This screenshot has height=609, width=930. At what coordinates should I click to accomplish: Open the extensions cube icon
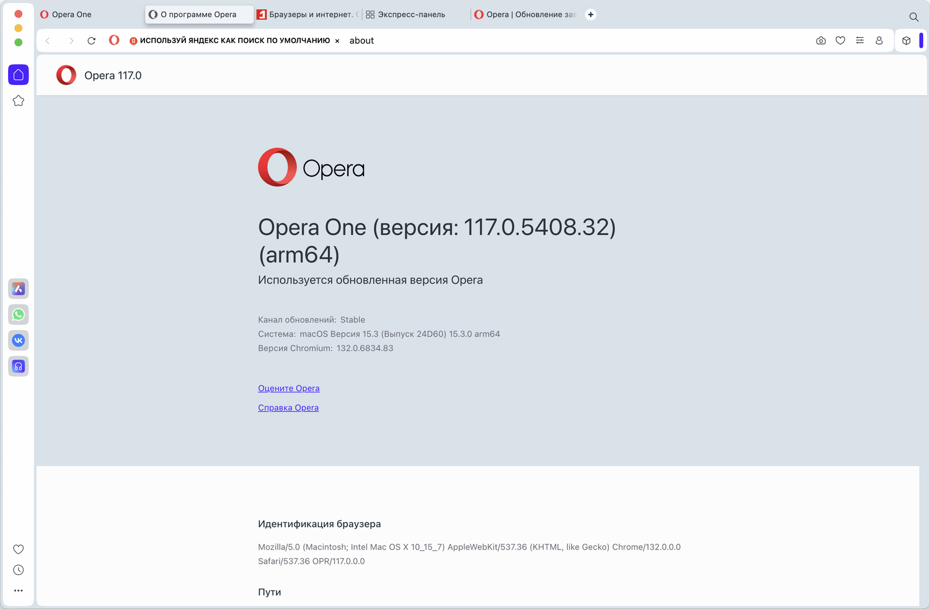[x=906, y=40]
